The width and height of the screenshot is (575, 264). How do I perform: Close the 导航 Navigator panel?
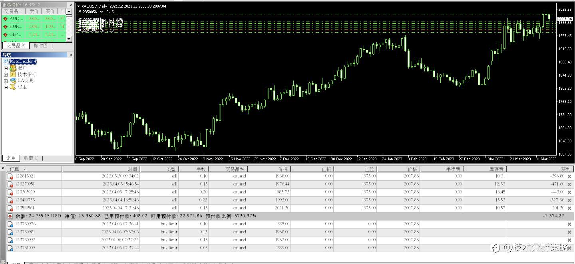tap(71, 55)
